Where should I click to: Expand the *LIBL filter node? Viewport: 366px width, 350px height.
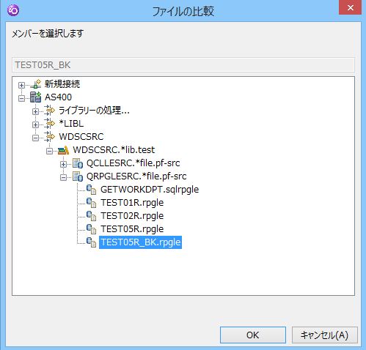pyautogui.click(x=35, y=124)
